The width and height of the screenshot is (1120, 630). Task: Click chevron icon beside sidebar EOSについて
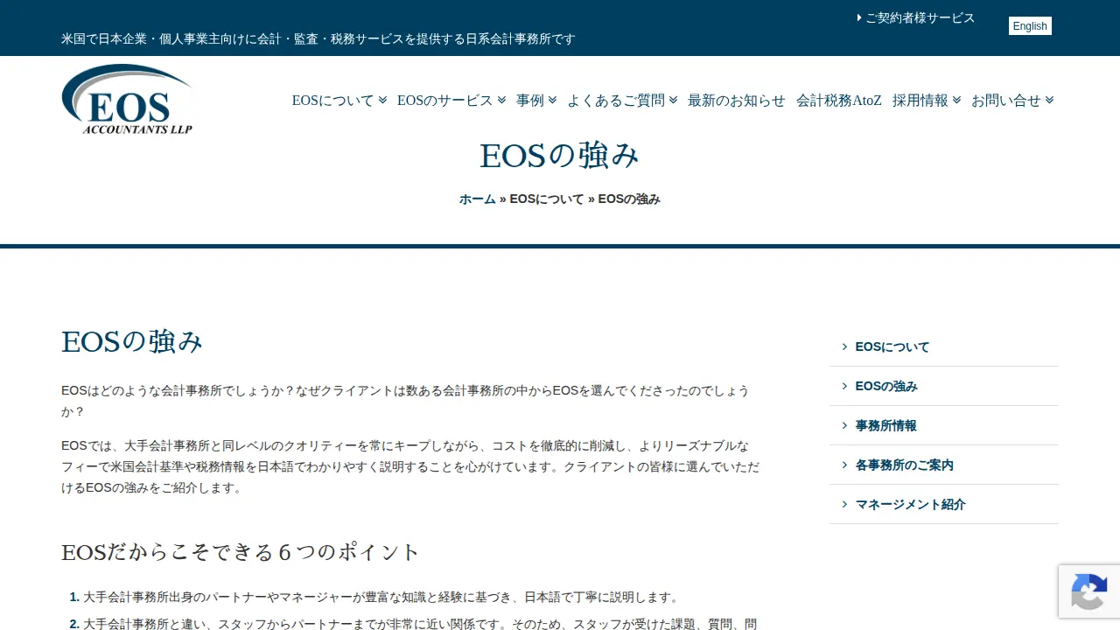click(x=845, y=346)
